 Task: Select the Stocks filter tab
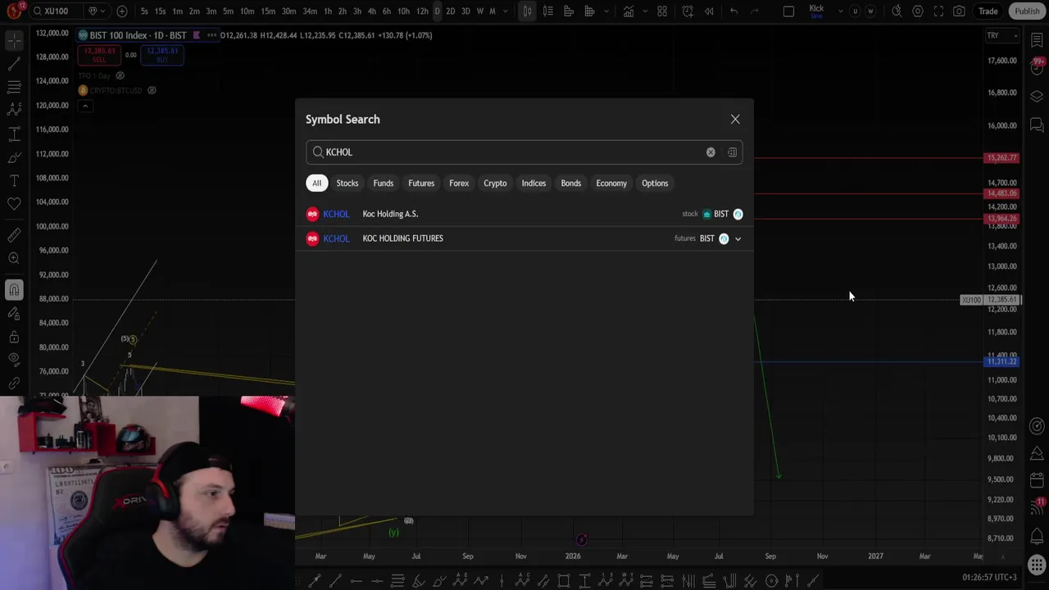(x=347, y=184)
